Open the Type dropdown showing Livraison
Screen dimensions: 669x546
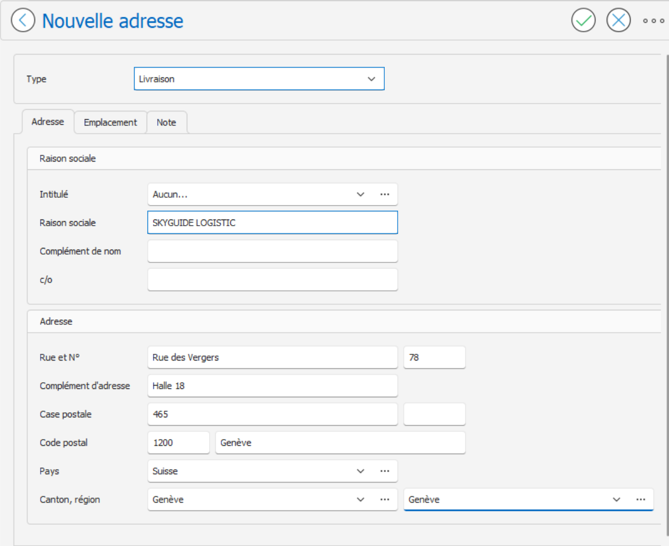coord(259,79)
